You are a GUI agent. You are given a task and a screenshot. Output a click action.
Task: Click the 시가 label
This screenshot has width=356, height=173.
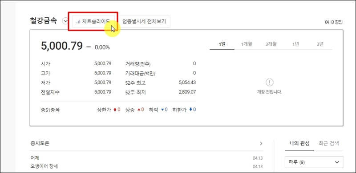[45, 64]
